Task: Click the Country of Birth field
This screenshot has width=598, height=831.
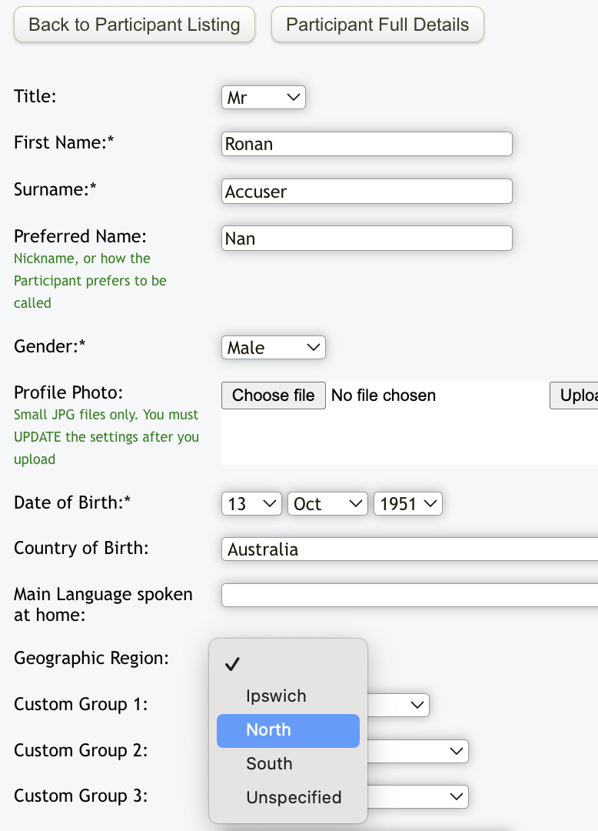Action: tap(409, 549)
